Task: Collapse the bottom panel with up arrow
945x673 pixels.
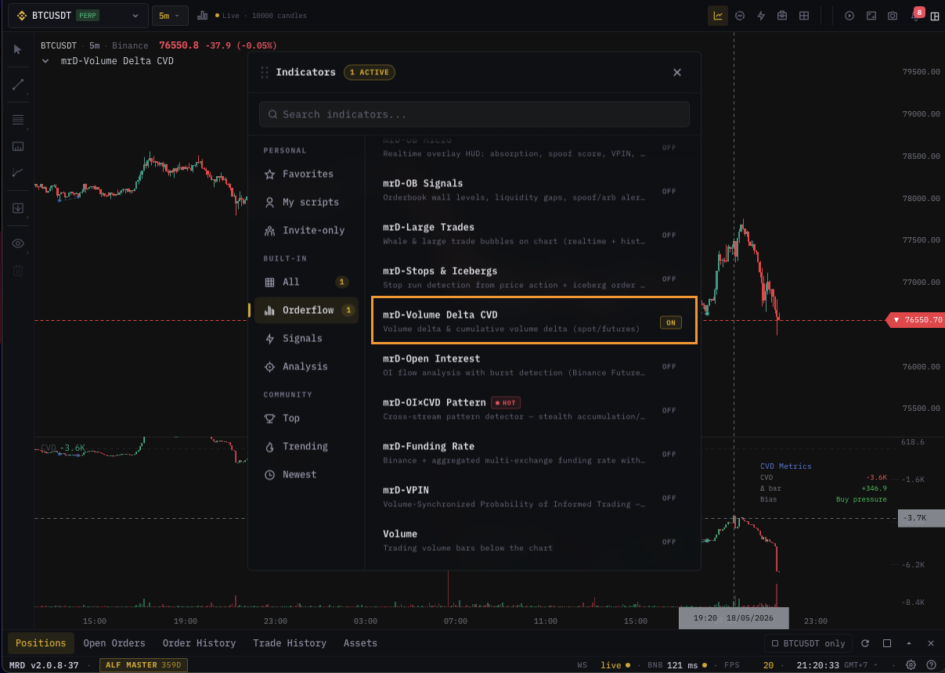Action: tap(909, 643)
